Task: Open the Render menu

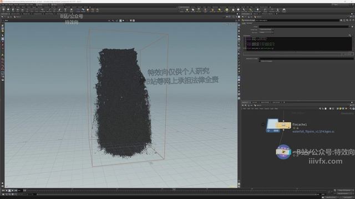Action: point(11,4)
